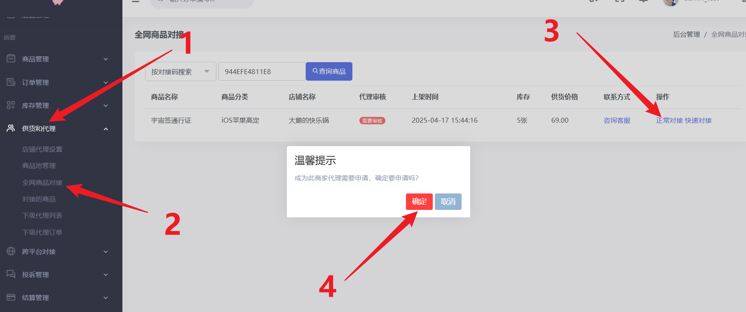The height and width of the screenshot is (312, 746).
Task: Click the 对接码 input field with 944EFE4811E8
Action: [262, 72]
